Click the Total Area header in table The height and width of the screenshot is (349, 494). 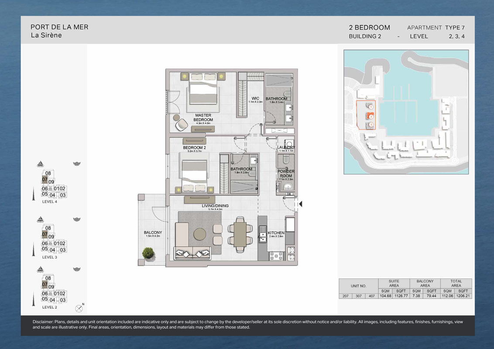(456, 284)
